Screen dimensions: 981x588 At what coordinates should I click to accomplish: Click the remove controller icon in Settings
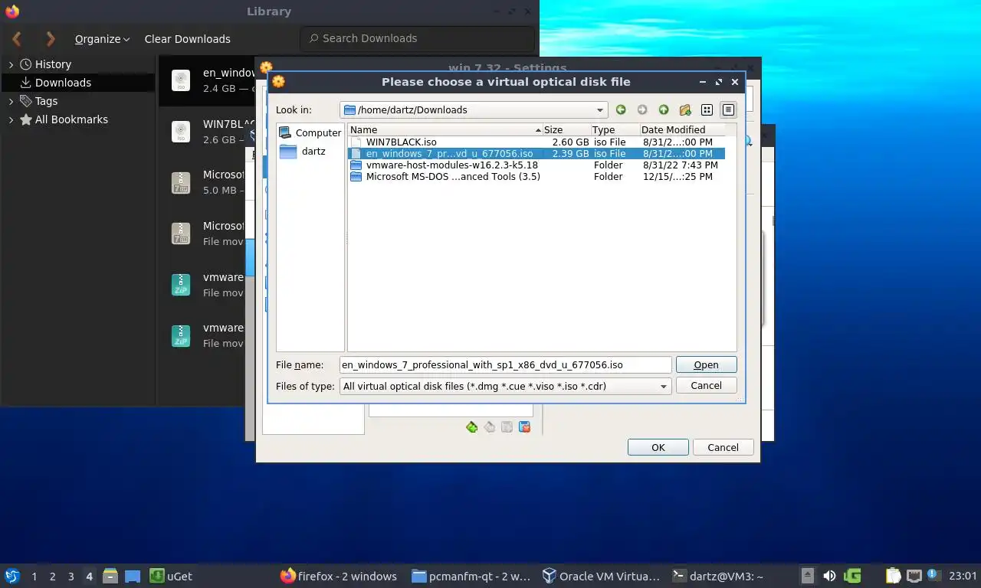(490, 427)
